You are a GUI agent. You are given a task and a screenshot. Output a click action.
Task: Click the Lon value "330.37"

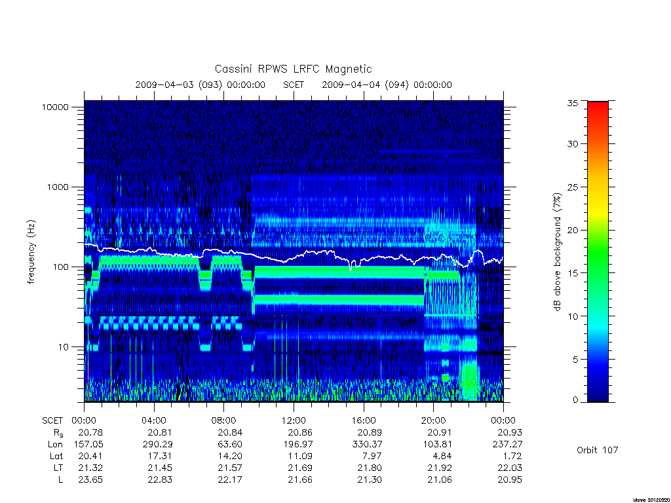(x=367, y=445)
